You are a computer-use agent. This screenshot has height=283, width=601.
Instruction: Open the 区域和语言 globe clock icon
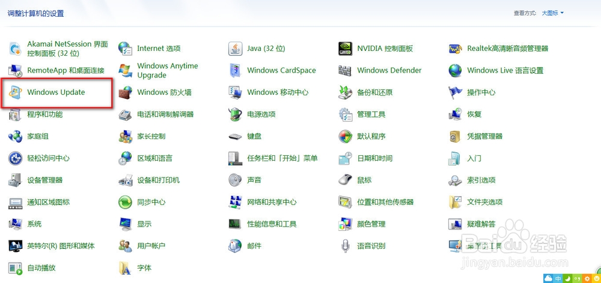(126, 158)
